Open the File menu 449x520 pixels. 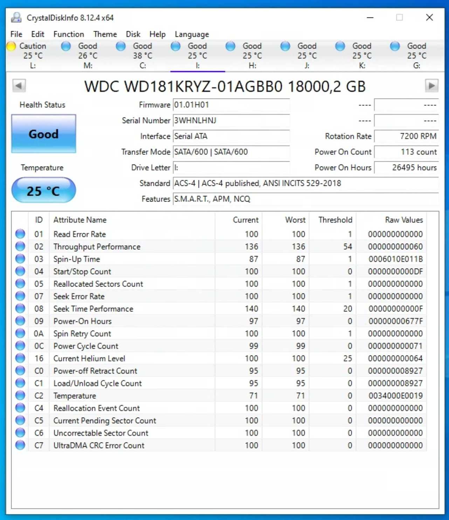[x=16, y=34]
